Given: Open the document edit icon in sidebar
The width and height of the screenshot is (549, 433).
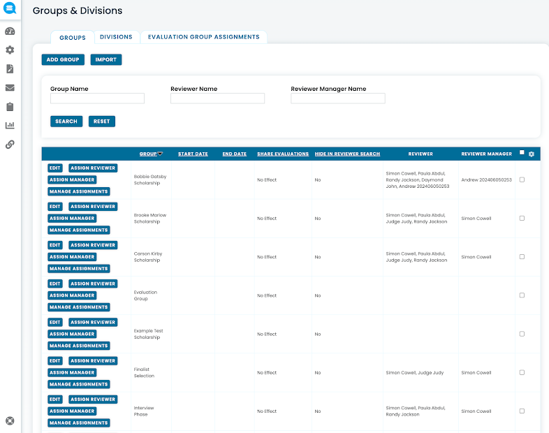Looking at the screenshot, I should 10,69.
